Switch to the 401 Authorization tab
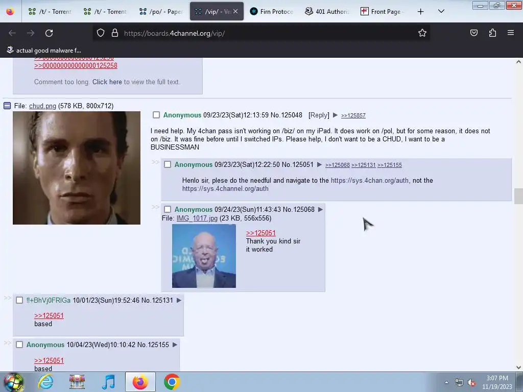 click(327, 12)
